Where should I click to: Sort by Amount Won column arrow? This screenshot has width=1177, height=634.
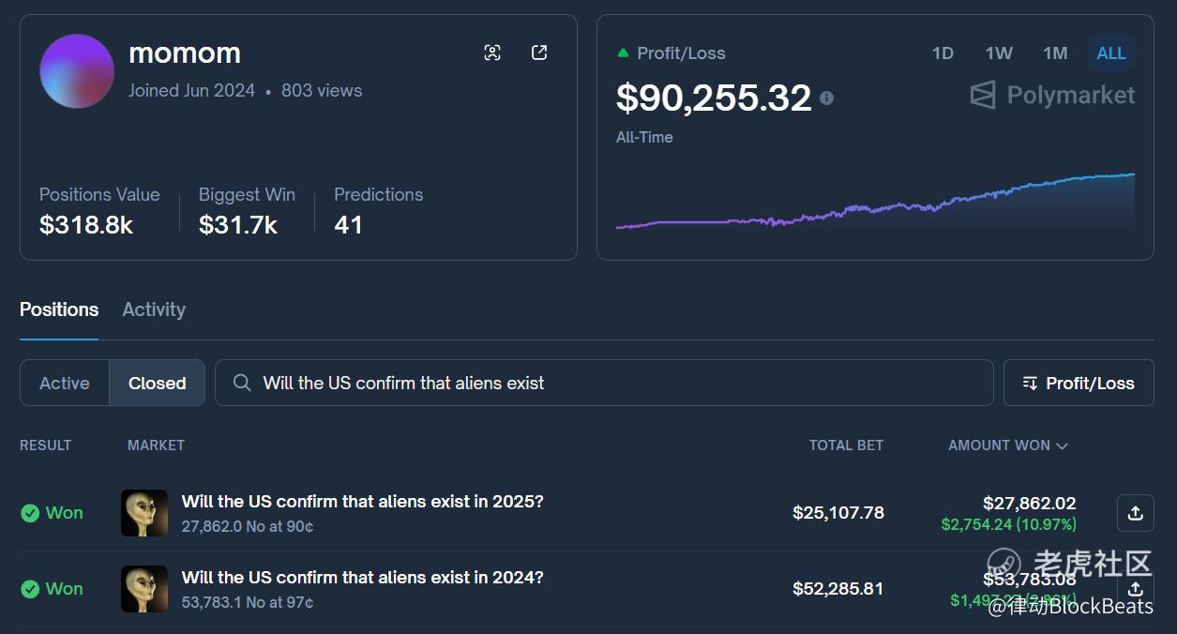pos(1063,445)
